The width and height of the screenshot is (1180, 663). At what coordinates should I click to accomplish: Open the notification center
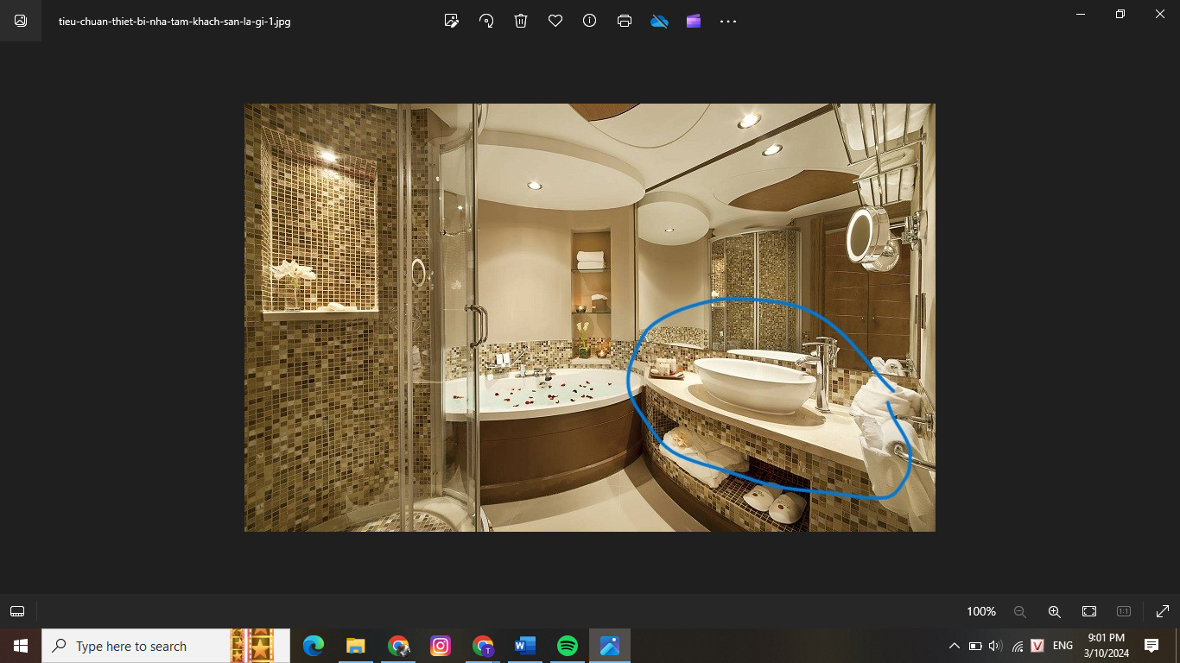[x=1151, y=646]
